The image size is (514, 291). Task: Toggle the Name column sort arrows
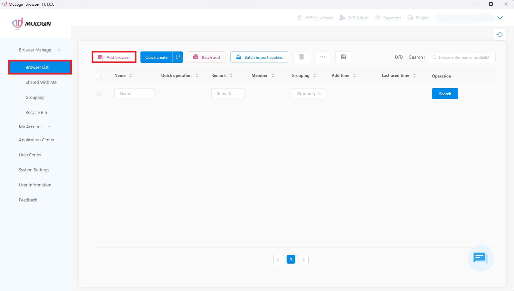130,75
